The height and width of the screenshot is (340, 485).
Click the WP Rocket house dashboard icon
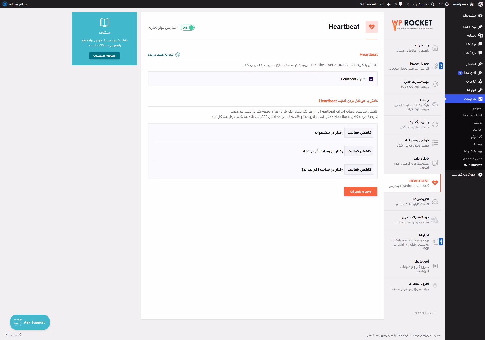(435, 48)
